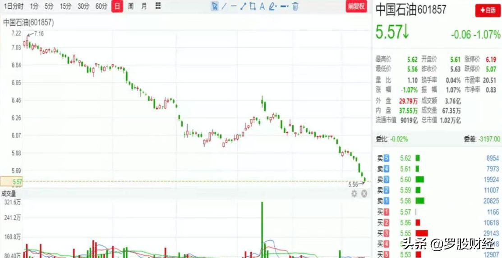Image resolution: width=502 pixels, height=258 pixels.
Task: Open volume panel settings gear
Action: 354,194
